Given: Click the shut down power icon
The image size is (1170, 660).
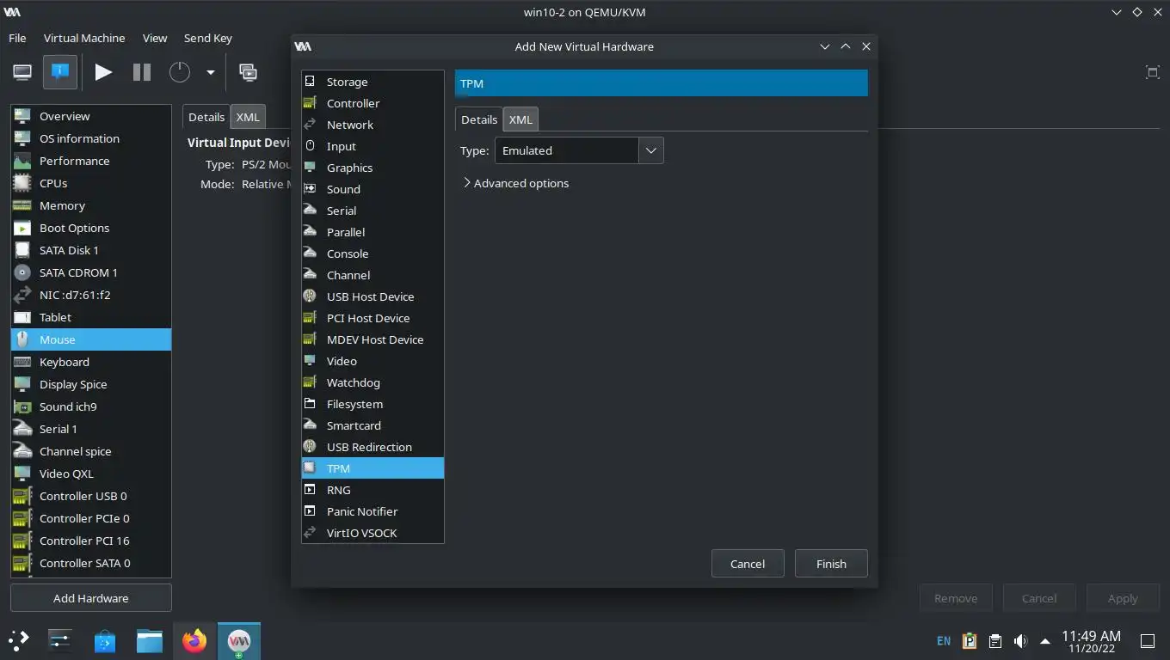Looking at the screenshot, I should coord(179,72).
